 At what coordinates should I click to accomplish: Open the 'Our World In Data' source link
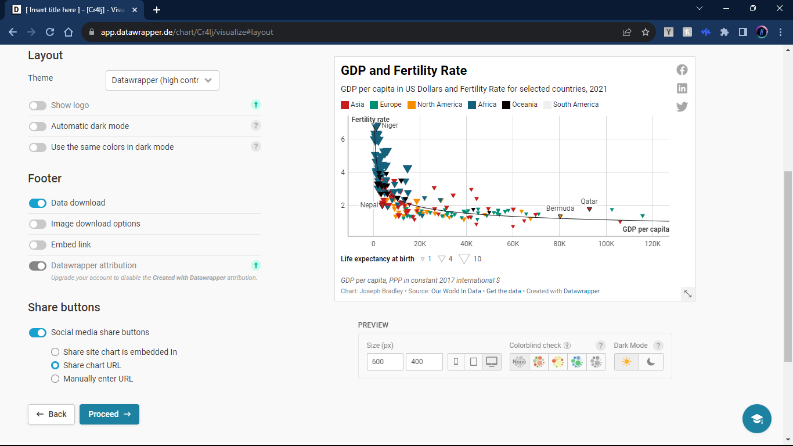tap(456, 291)
